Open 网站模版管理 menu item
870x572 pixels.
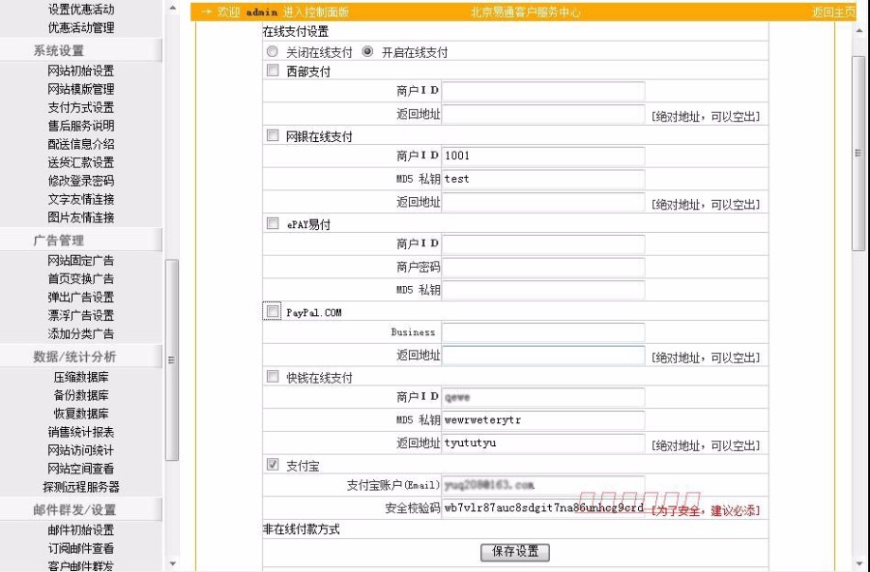click(81, 89)
